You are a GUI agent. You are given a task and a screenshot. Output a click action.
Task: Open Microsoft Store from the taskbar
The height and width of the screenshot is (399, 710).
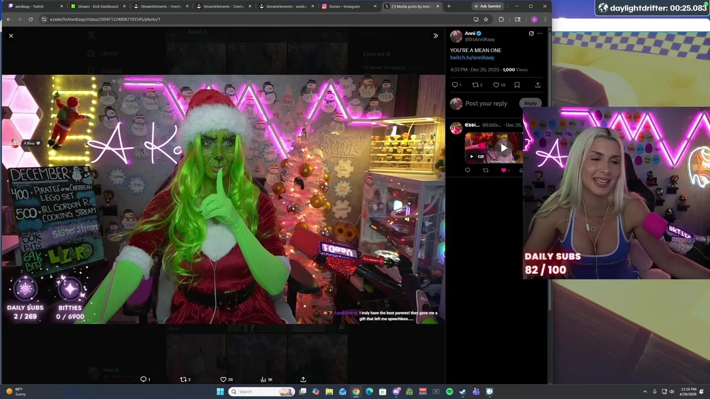(x=382, y=392)
